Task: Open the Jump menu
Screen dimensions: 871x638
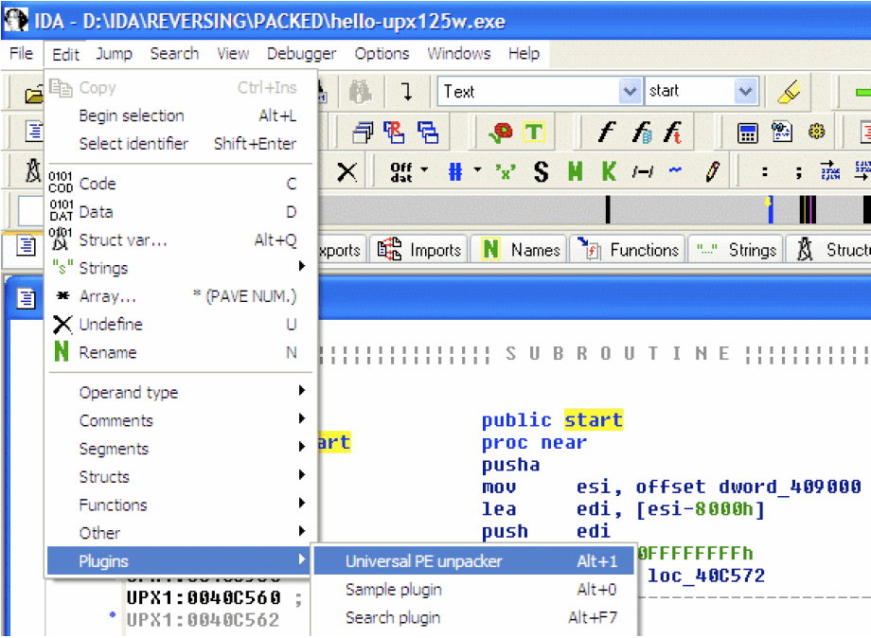Action: click(x=114, y=53)
